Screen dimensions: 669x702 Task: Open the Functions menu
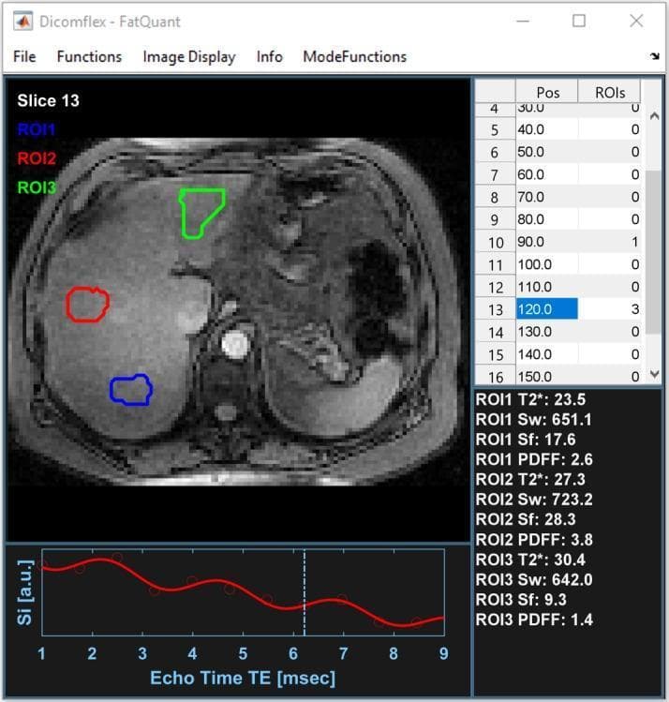[x=90, y=57]
